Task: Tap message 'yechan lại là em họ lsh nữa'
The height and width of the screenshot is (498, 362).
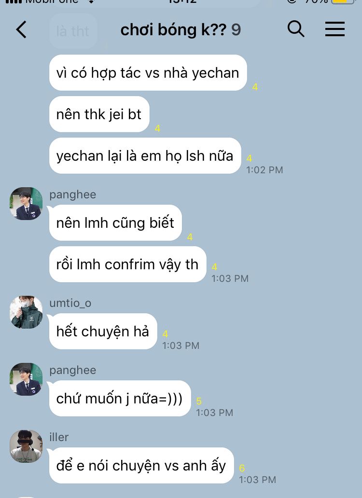Action: [145, 155]
